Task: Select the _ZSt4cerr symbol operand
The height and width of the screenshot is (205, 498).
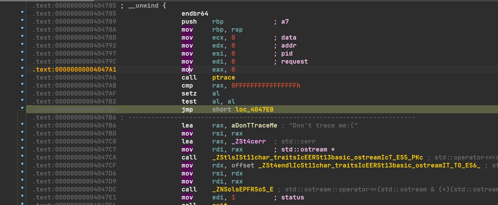Action: click(248, 141)
